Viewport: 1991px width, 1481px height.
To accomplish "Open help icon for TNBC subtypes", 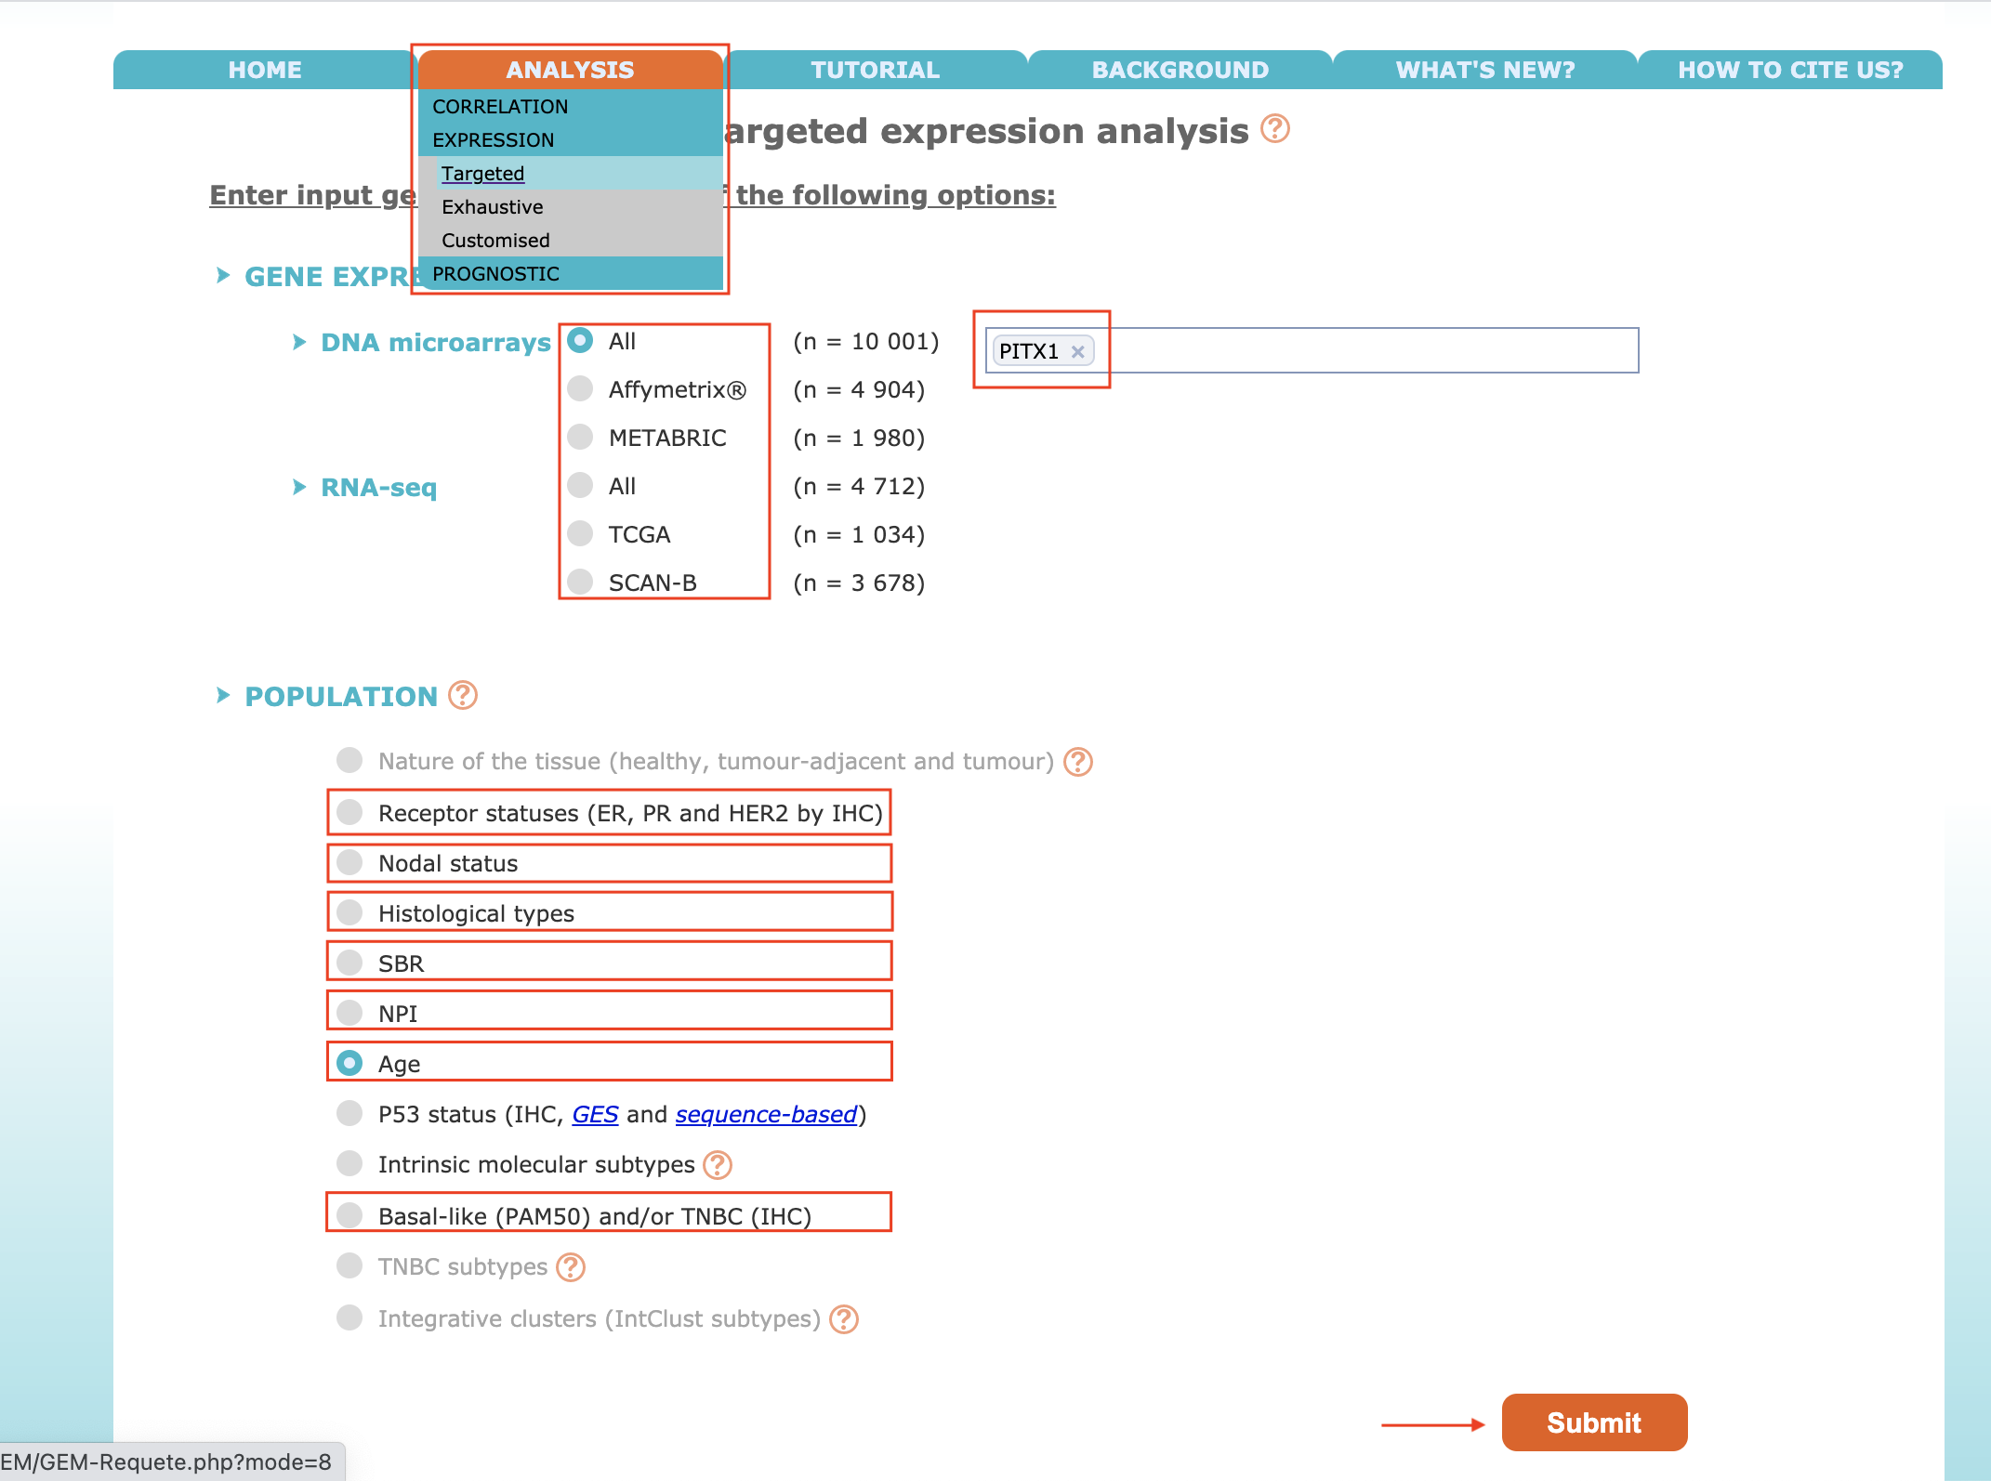I will (x=571, y=1267).
